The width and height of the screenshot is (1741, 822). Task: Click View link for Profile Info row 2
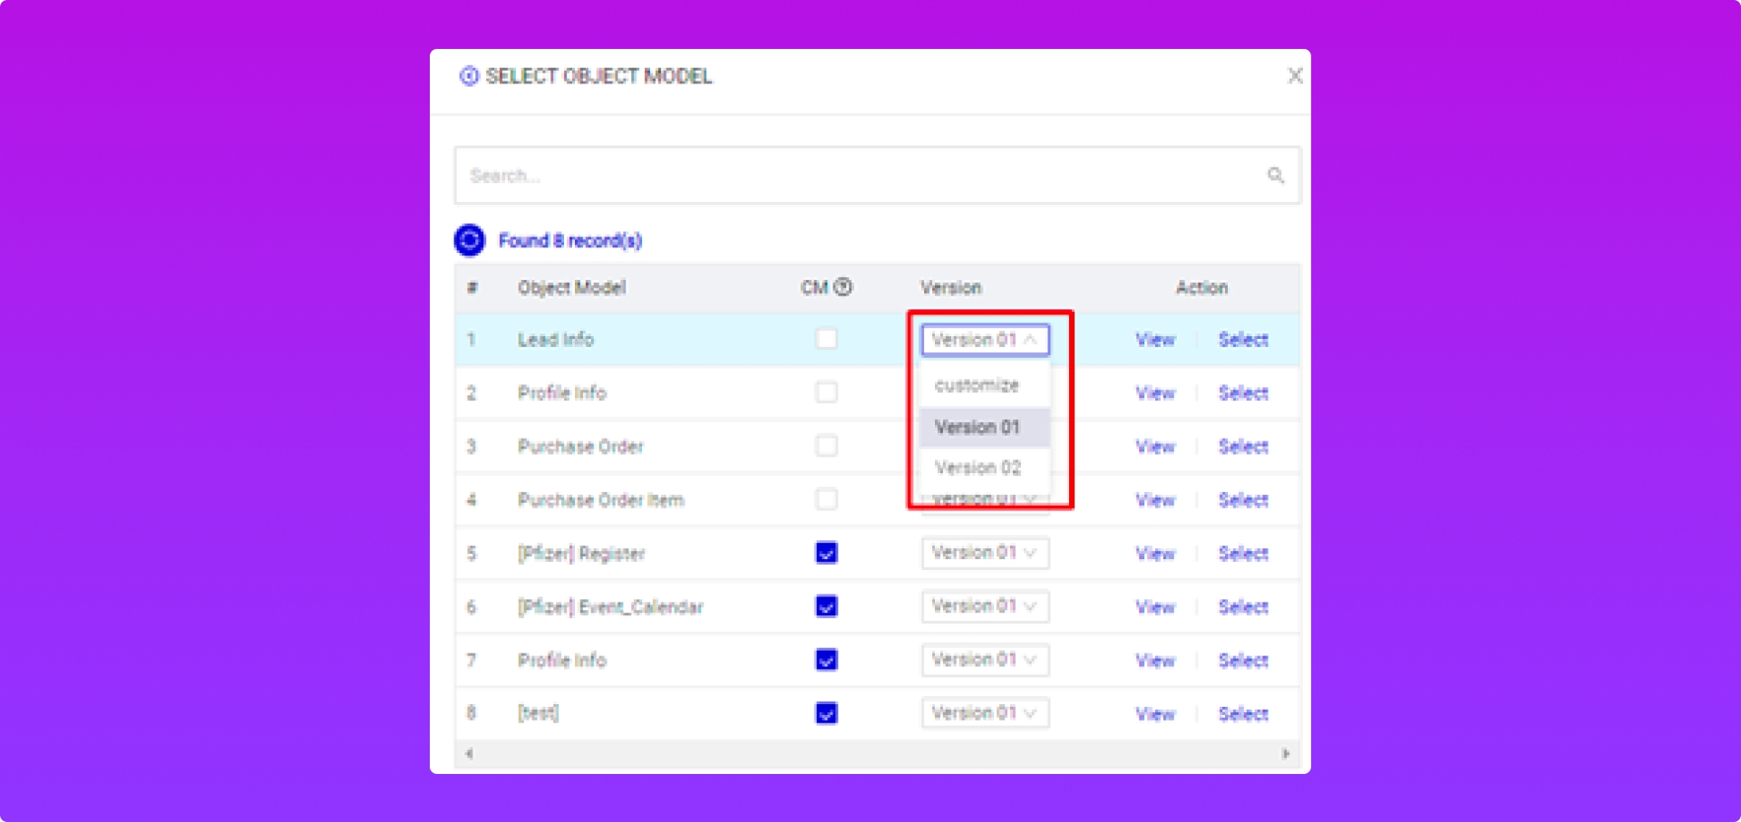(1154, 393)
